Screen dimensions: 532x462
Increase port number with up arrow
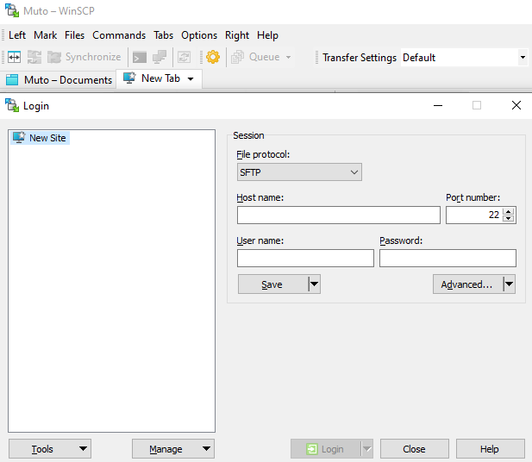pos(508,211)
